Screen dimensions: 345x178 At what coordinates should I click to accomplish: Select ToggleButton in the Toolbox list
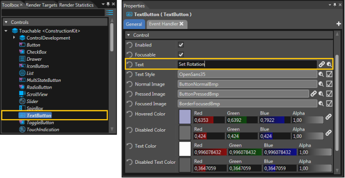pyautogui.click(x=40, y=122)
